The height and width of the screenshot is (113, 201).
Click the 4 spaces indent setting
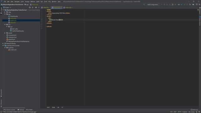click(185, 112)
